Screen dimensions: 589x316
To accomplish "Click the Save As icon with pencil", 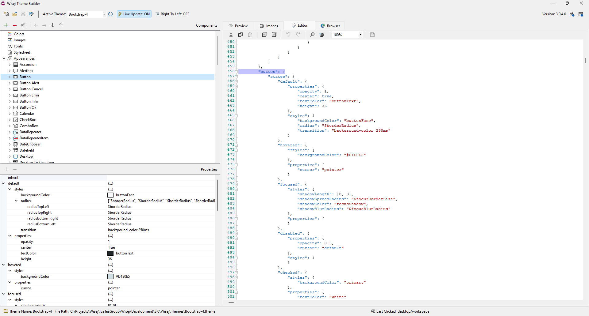I will pos(31,14).
